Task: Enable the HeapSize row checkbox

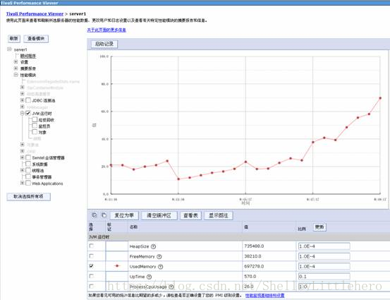Action: coord(92,246)
